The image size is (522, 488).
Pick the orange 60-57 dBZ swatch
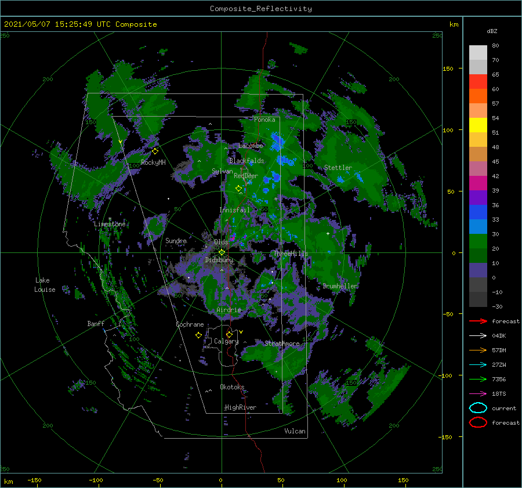coord(478,96)
